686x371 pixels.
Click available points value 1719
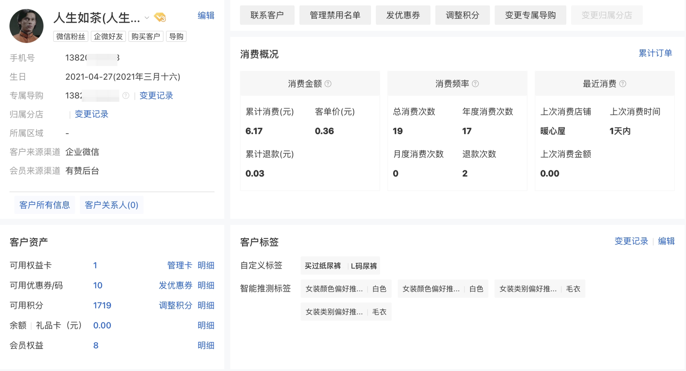coord(102,306)
